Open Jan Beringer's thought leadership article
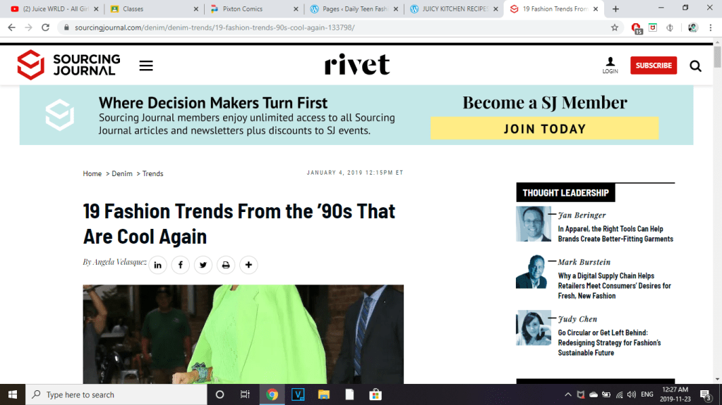This screenshot has width=722, height=405. pyautogui.click(x=615, y=234)
